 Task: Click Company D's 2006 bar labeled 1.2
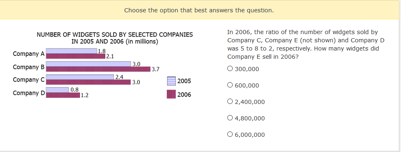click(x=63, y=95)
